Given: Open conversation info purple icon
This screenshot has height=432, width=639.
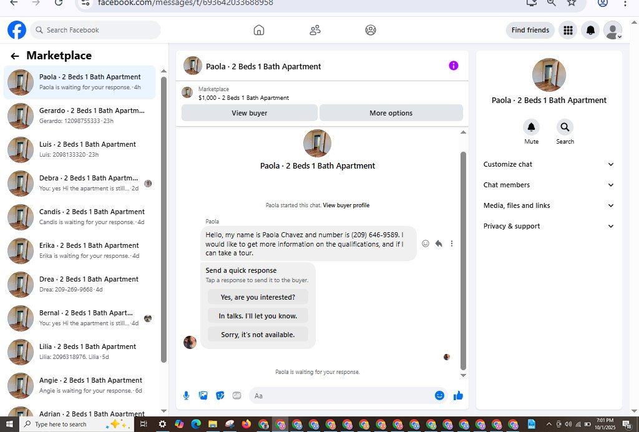Looking at the screenshot, I should click(454, 66).
